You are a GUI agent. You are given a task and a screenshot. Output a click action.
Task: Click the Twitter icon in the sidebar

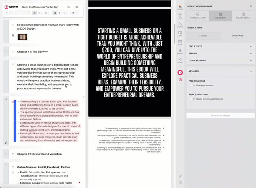click(x=180, y=176)
